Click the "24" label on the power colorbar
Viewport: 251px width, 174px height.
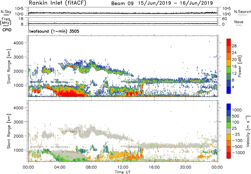point(234,53)
